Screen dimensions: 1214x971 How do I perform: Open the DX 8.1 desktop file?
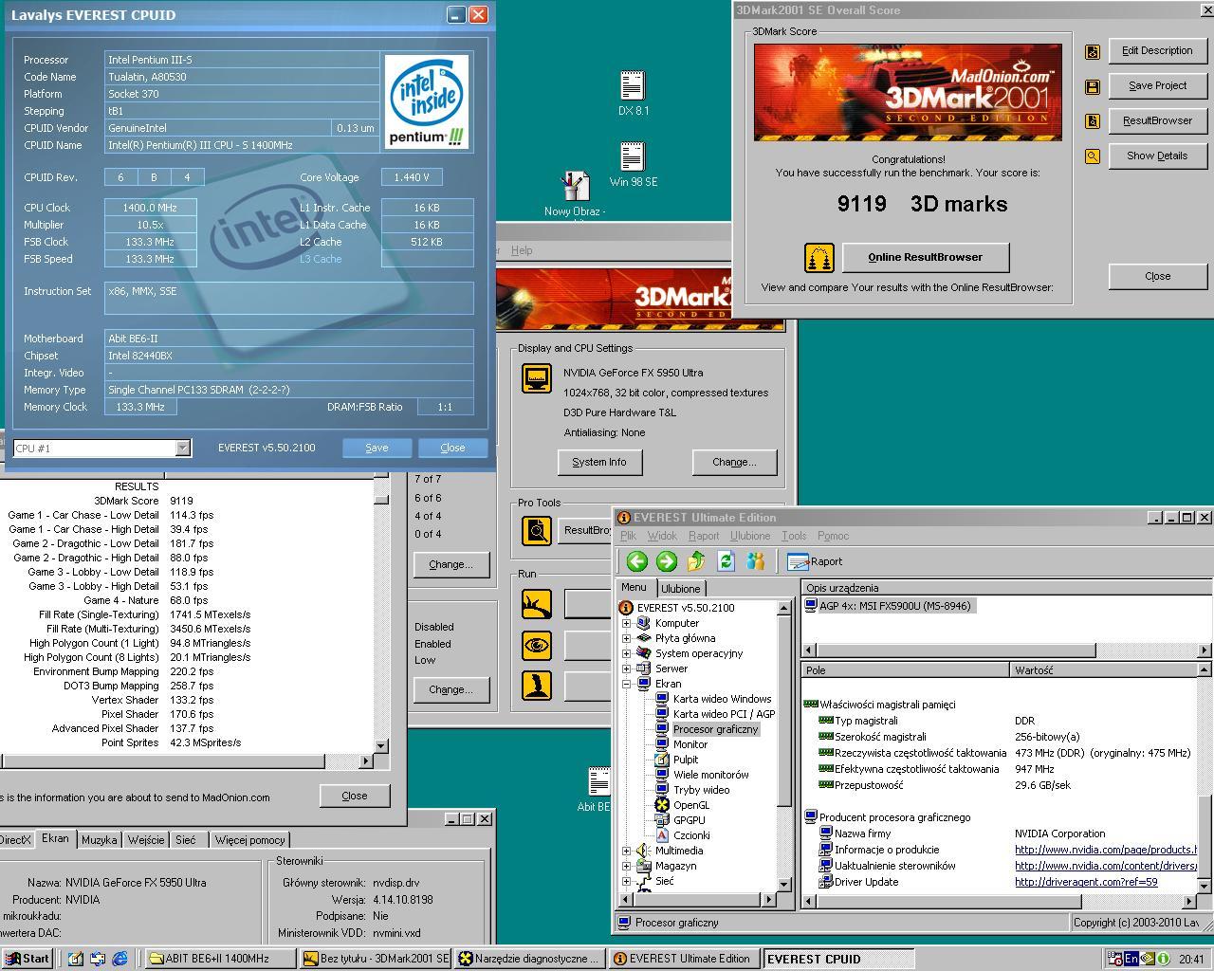[x=633, y=93]
